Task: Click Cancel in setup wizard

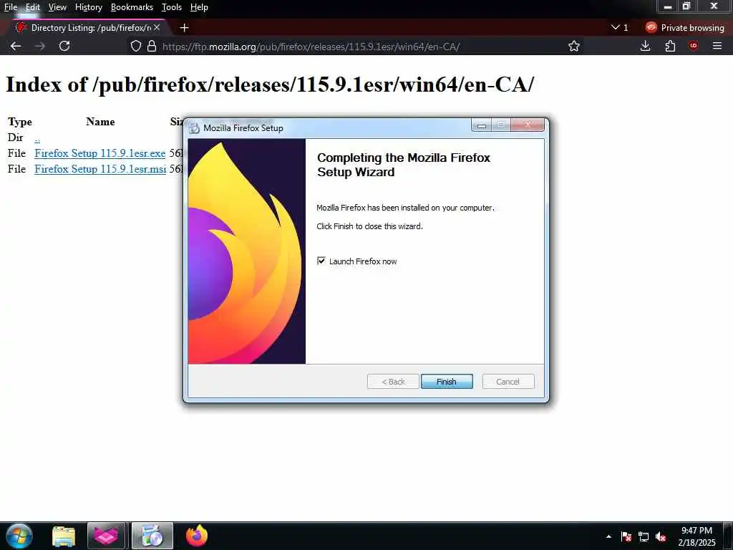Action: coord(508,381)
